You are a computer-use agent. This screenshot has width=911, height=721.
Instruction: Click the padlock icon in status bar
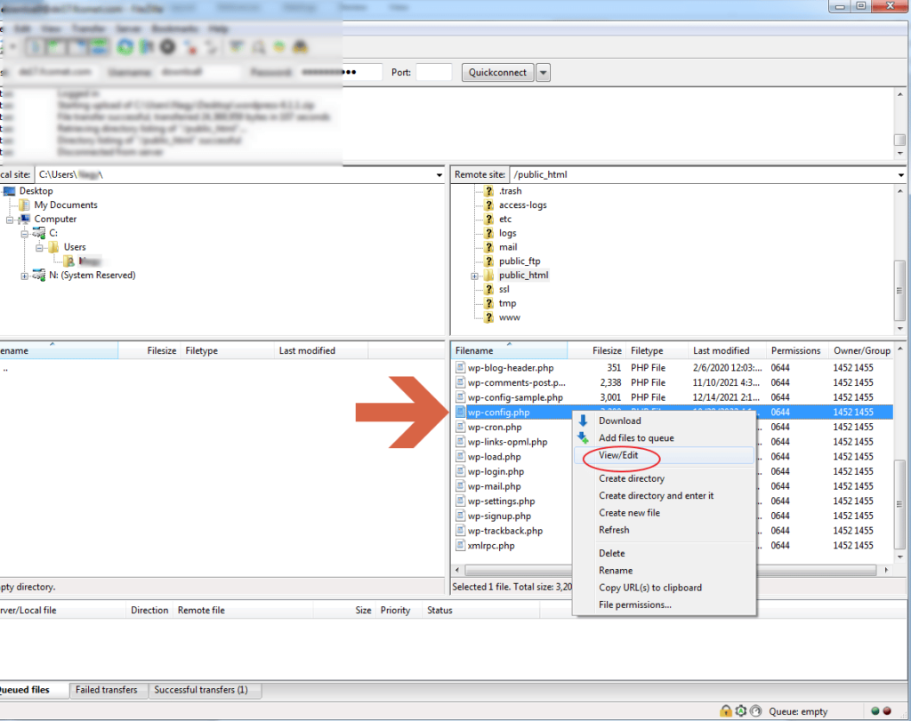pos(726,710)
